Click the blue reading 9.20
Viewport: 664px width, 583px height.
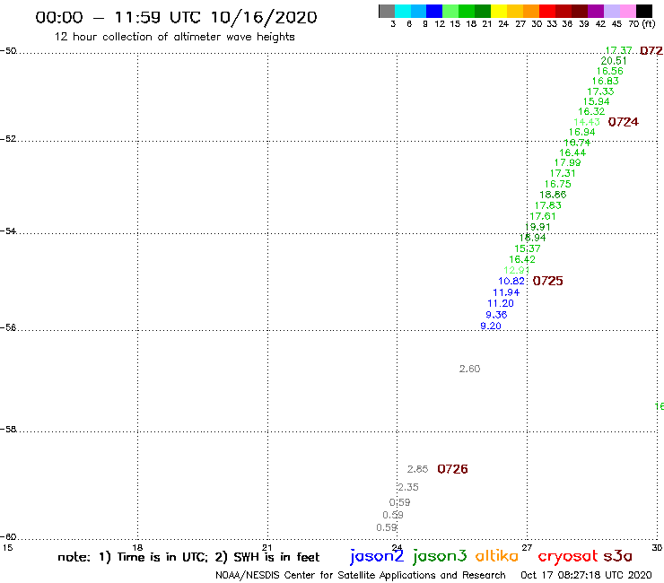click(x=491, y=326)
